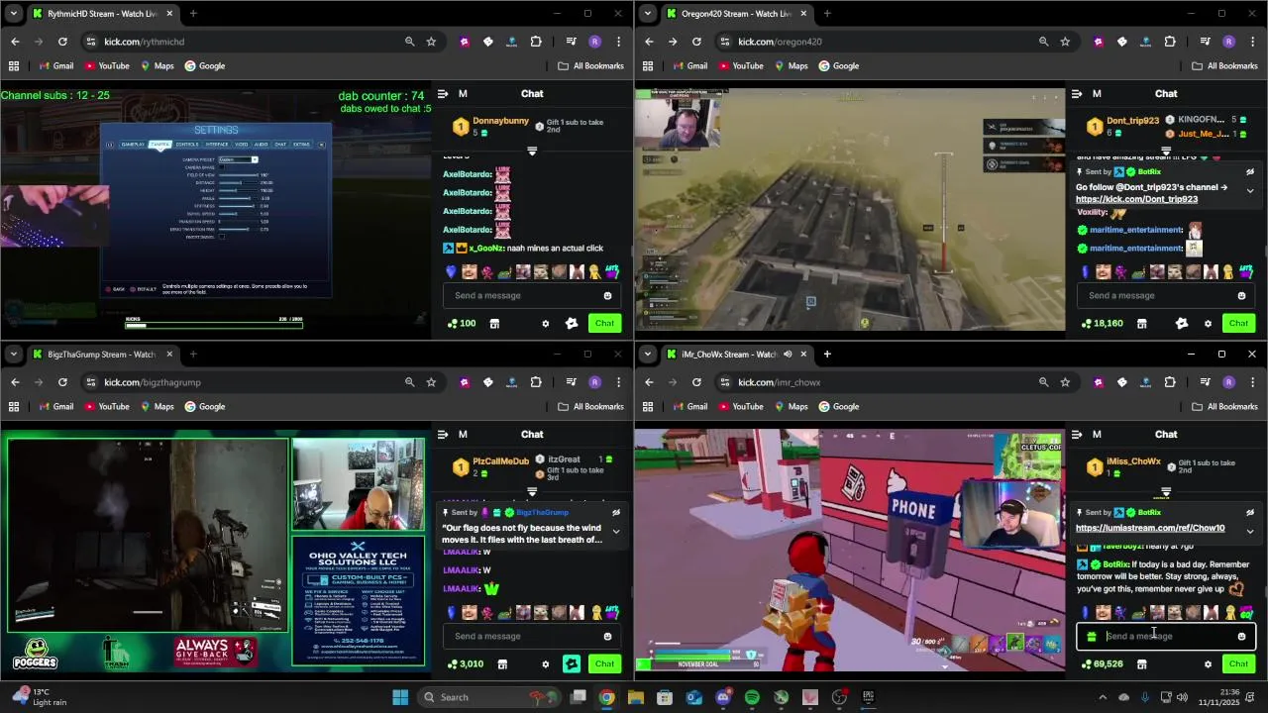
Task: Hide pinned BotRix message in iMr_ChoWx chat
Action: coord(1250,513)
